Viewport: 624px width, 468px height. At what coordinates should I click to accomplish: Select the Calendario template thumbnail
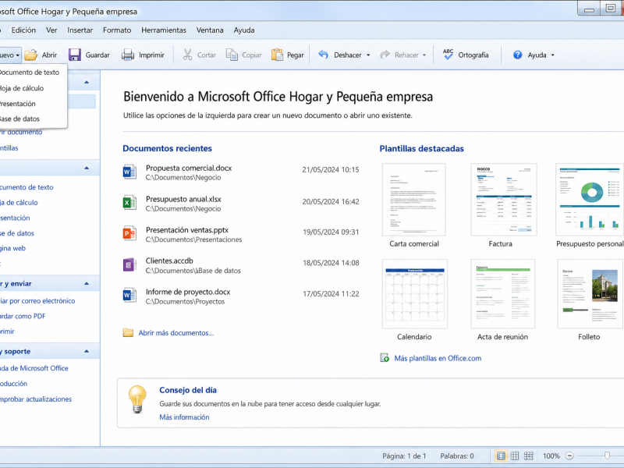414,294
